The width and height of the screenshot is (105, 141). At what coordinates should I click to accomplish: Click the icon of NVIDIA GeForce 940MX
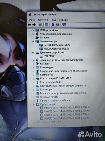(x=41, y=49)
